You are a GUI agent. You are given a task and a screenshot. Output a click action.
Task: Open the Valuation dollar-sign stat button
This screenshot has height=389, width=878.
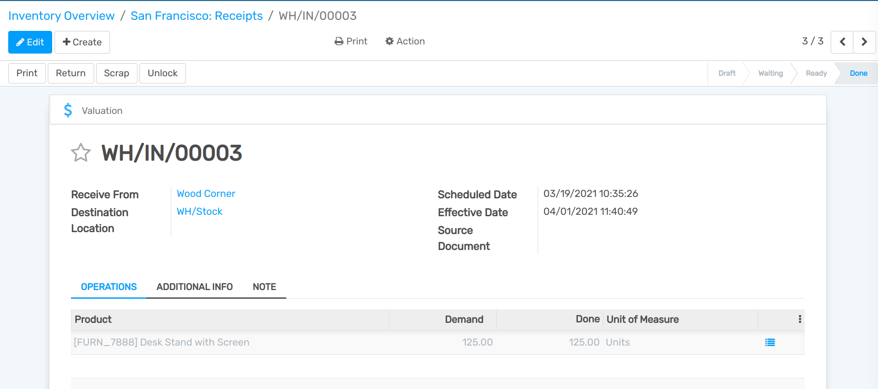click(93, 111)
